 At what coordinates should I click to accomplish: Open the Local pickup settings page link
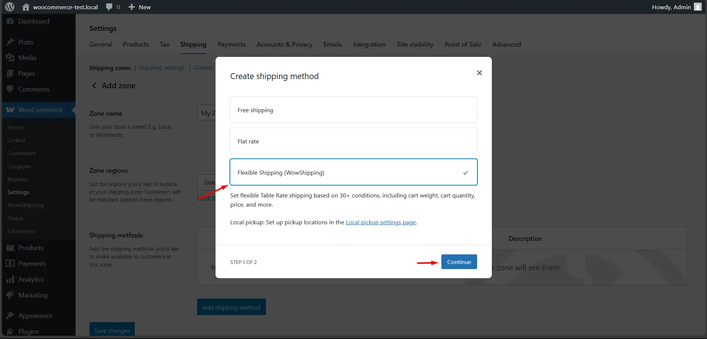[x=381, y=222]
